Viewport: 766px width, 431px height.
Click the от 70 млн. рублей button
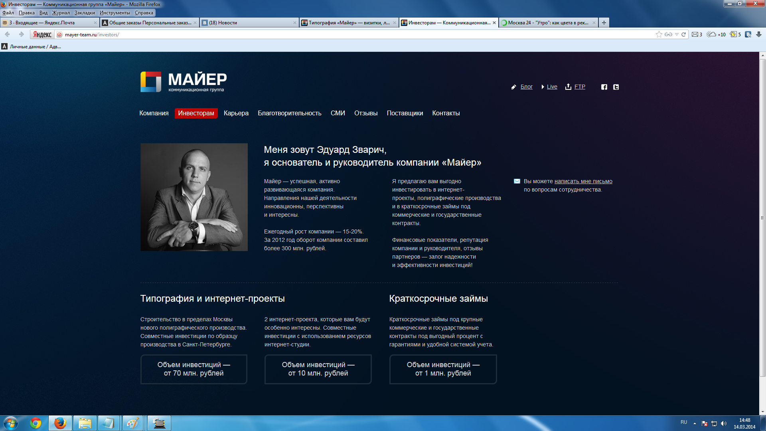pyautogui.click(x=193, y=369)
